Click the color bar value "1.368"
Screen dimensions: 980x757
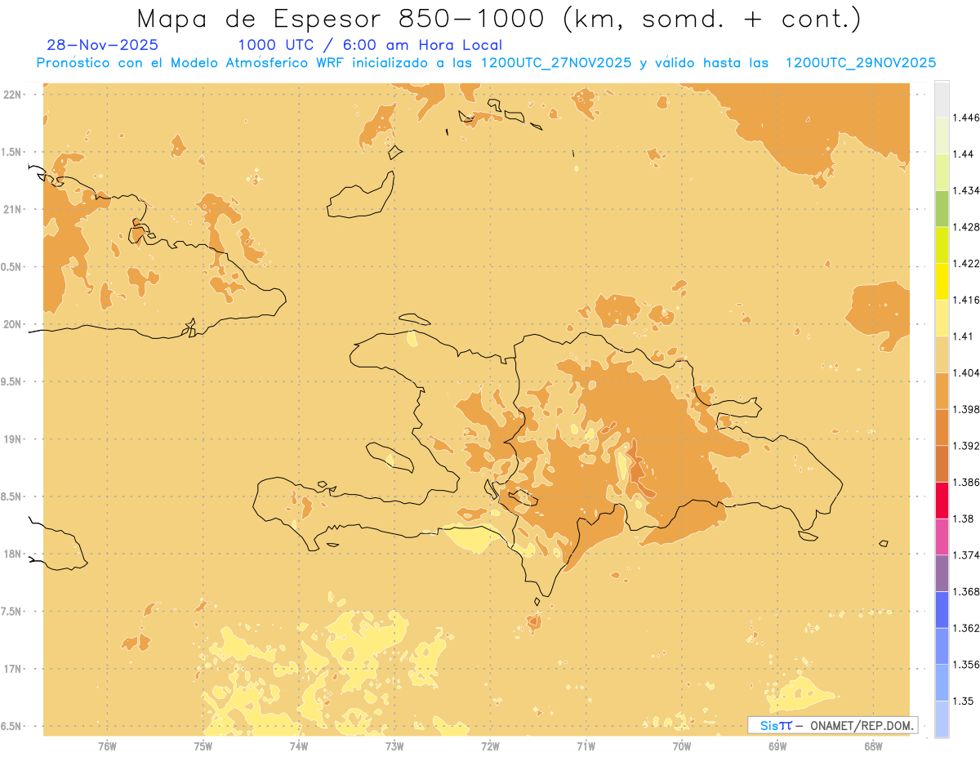tap(967, 591)
